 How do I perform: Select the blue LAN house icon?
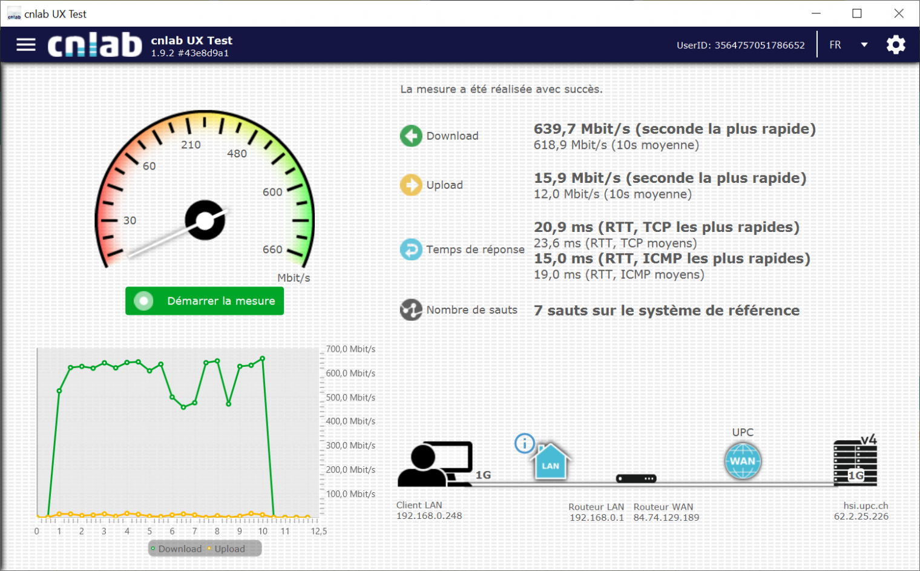(x=550, y=463)
